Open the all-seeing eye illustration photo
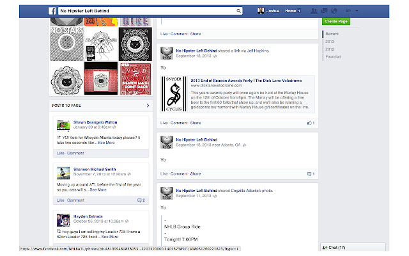This screenshot has width=409, height=256. pyautogui.click(x=101, y=44)
